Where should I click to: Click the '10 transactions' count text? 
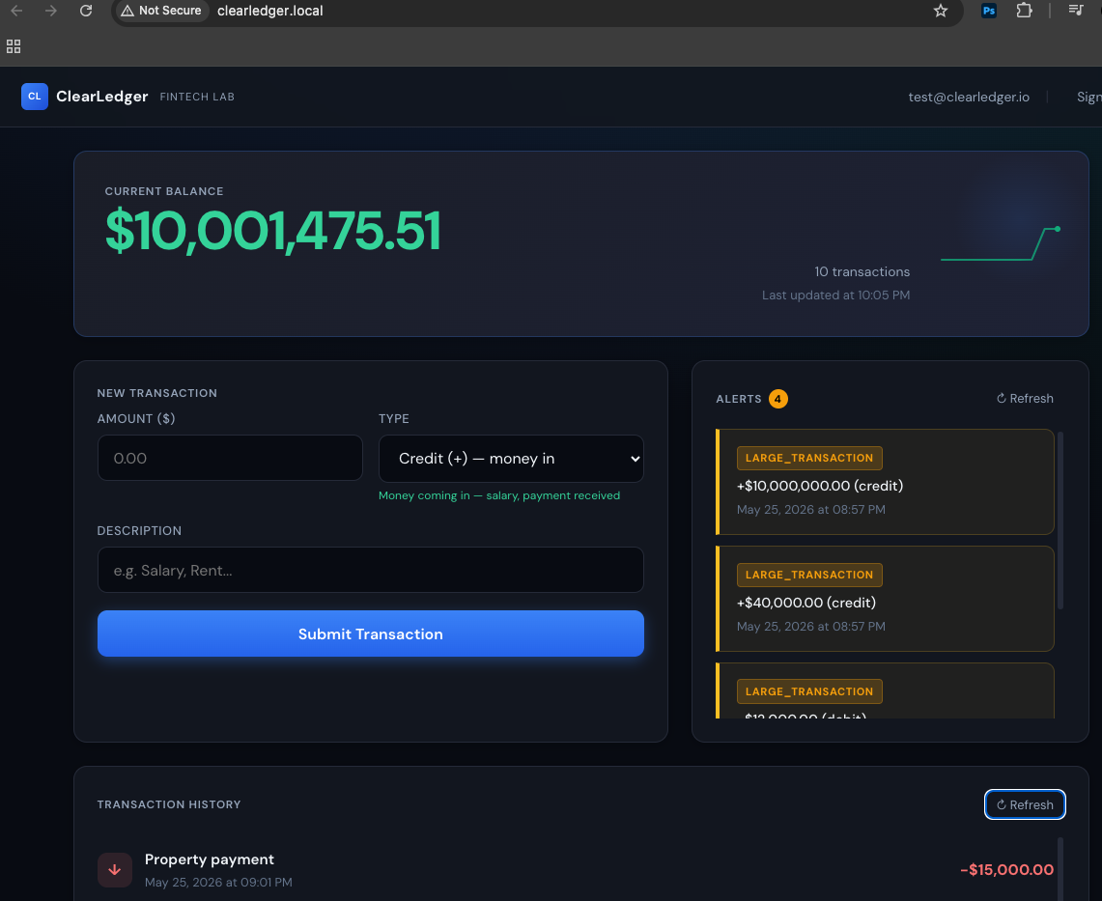(862, 272)
